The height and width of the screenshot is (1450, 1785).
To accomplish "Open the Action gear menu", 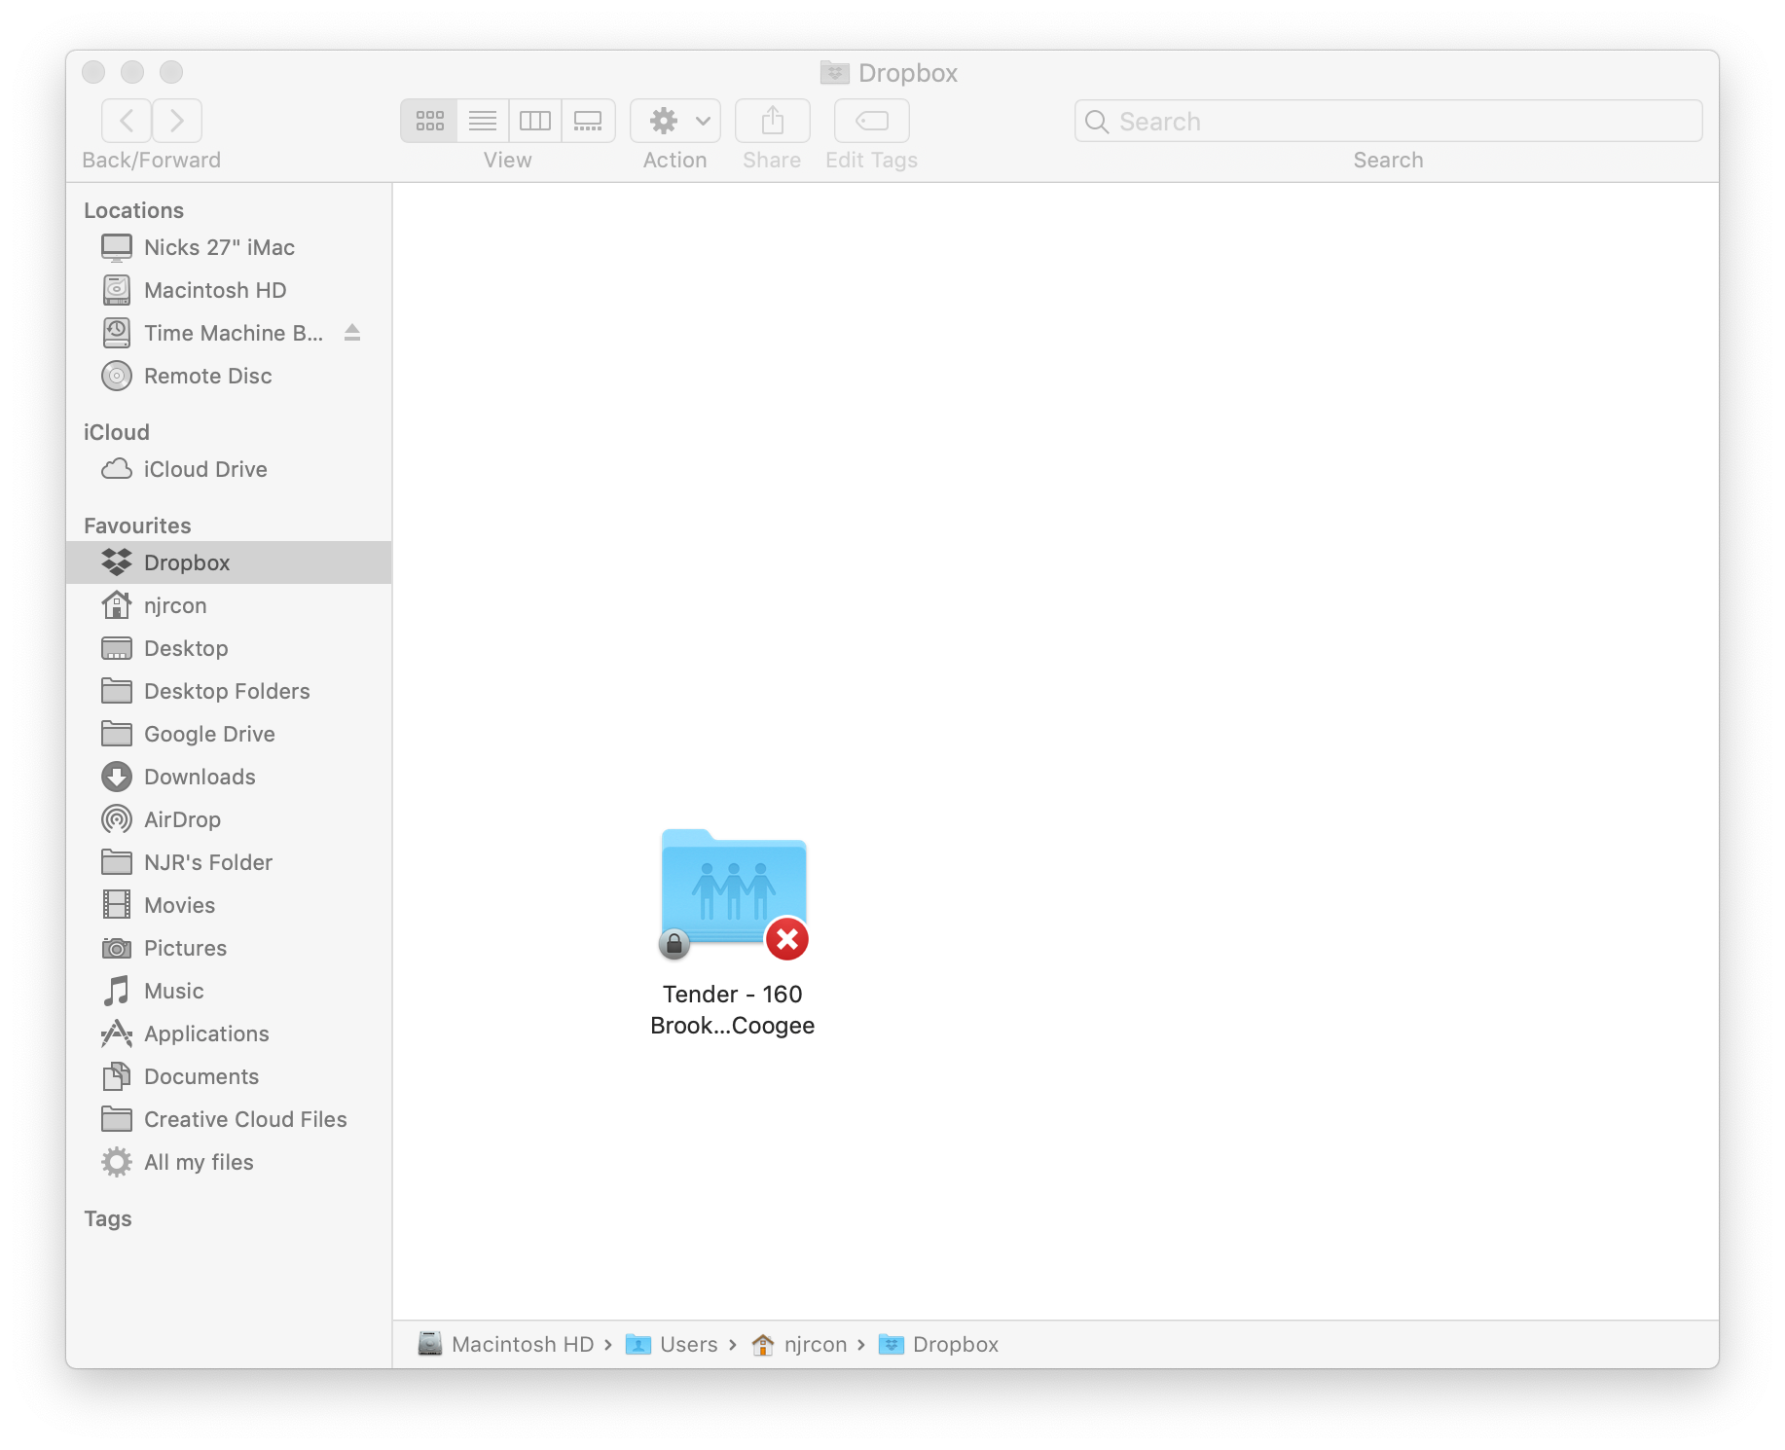I will [664, 121].
